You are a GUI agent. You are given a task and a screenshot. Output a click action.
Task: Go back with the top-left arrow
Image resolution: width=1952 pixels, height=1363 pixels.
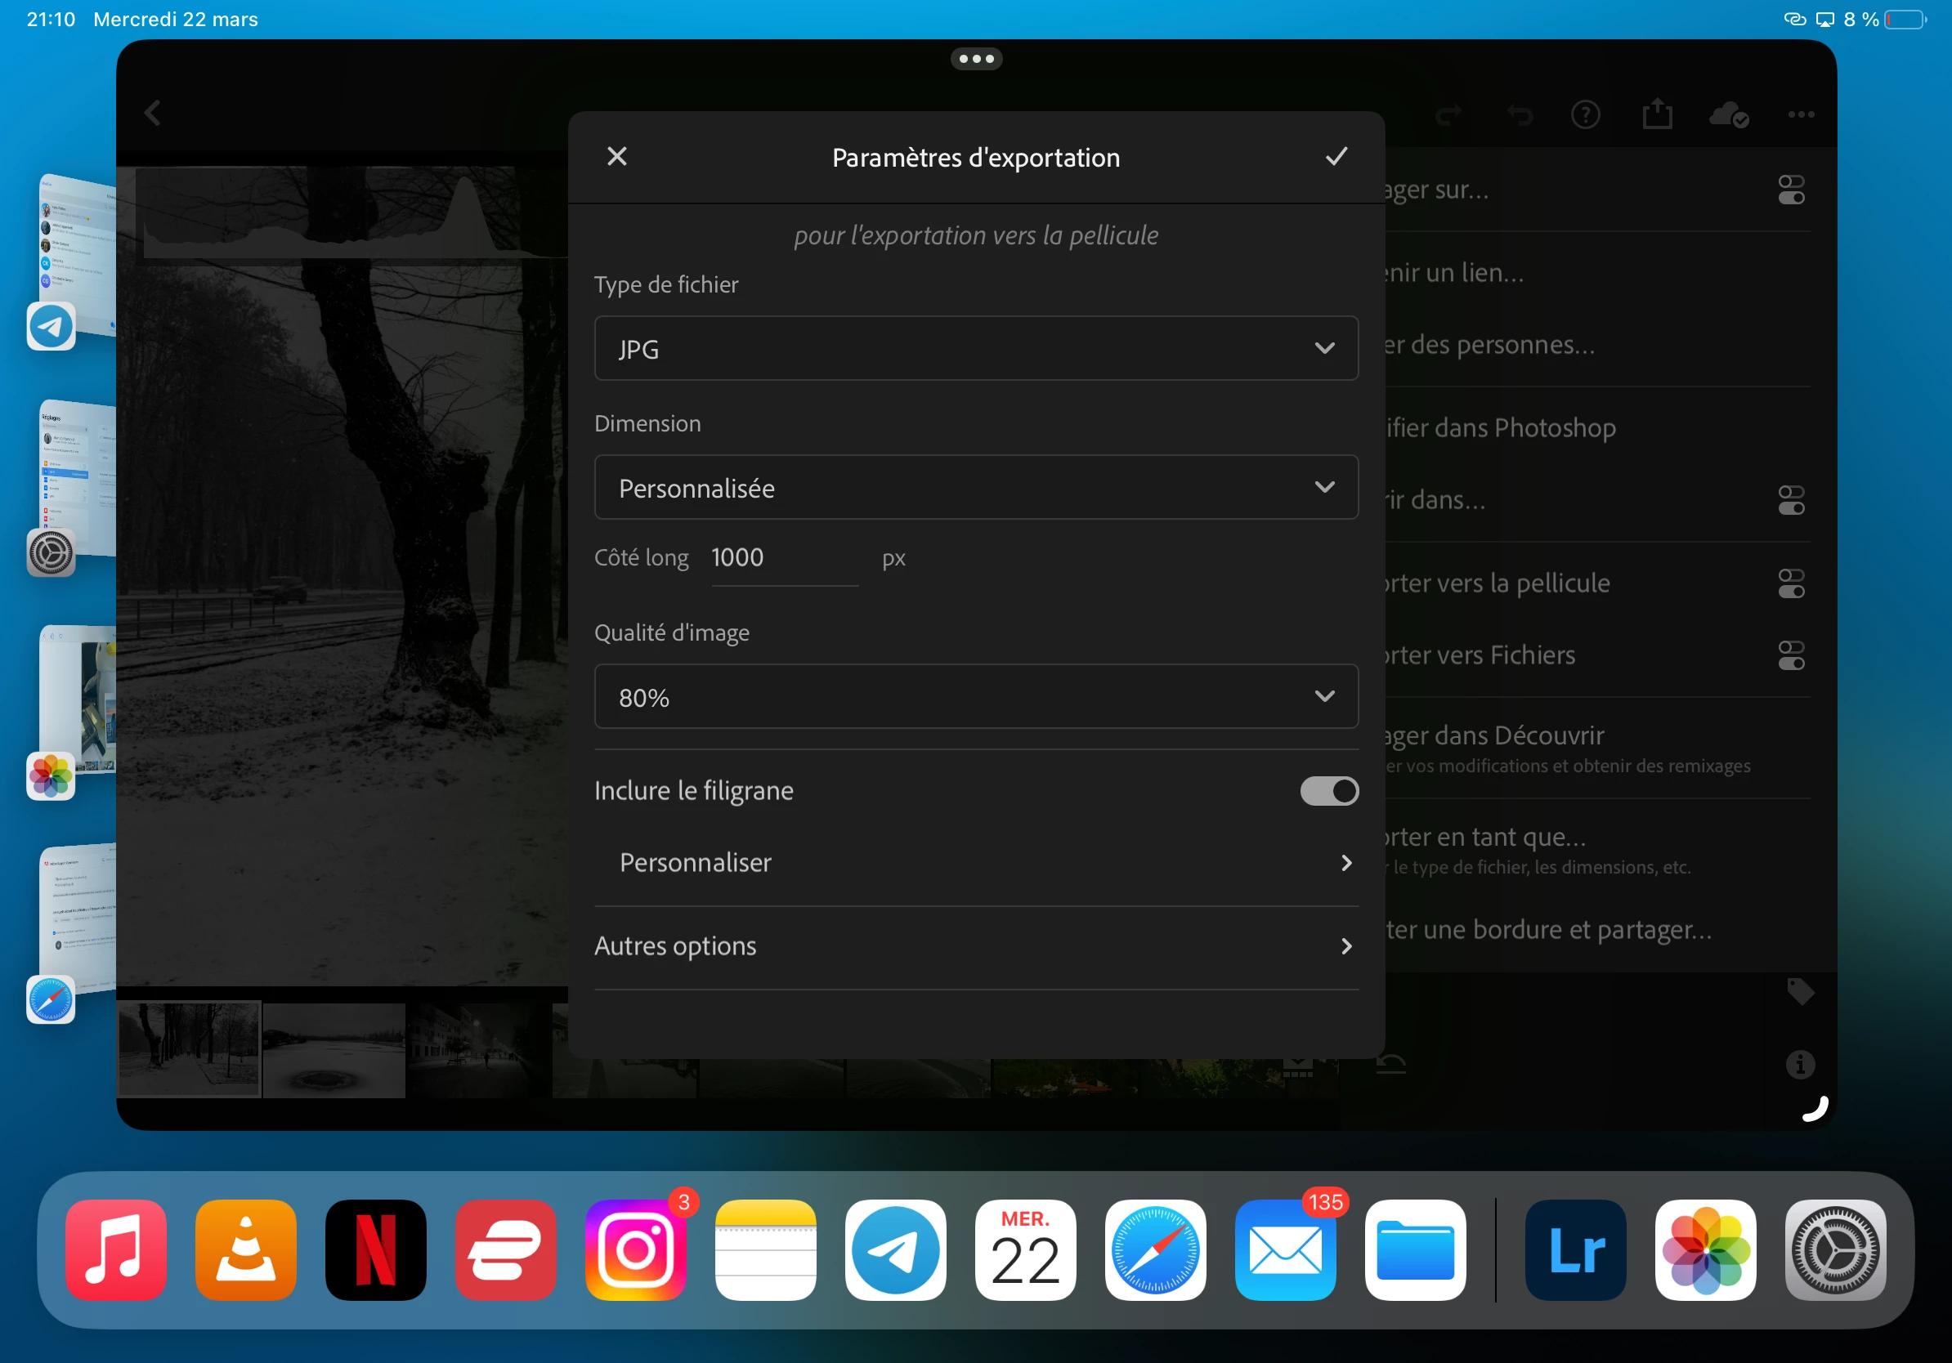(x=153, y=113)
